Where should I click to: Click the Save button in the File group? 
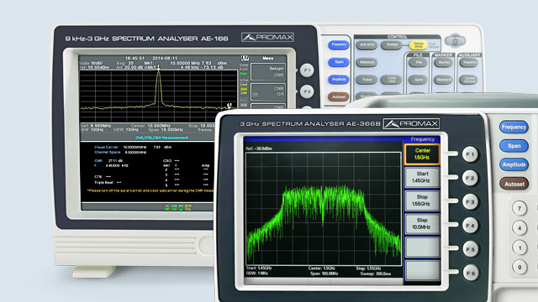419,80
